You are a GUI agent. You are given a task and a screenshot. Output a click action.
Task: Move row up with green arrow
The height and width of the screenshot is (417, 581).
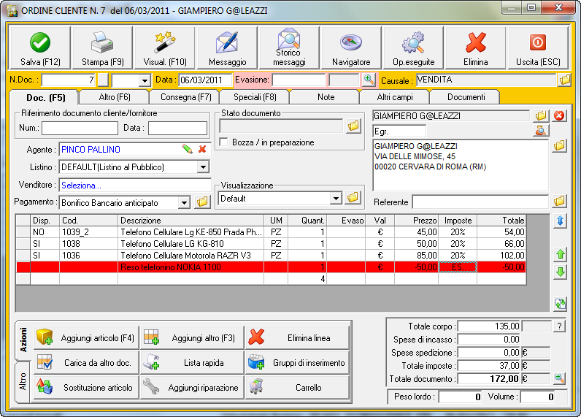tap(561, 254)
